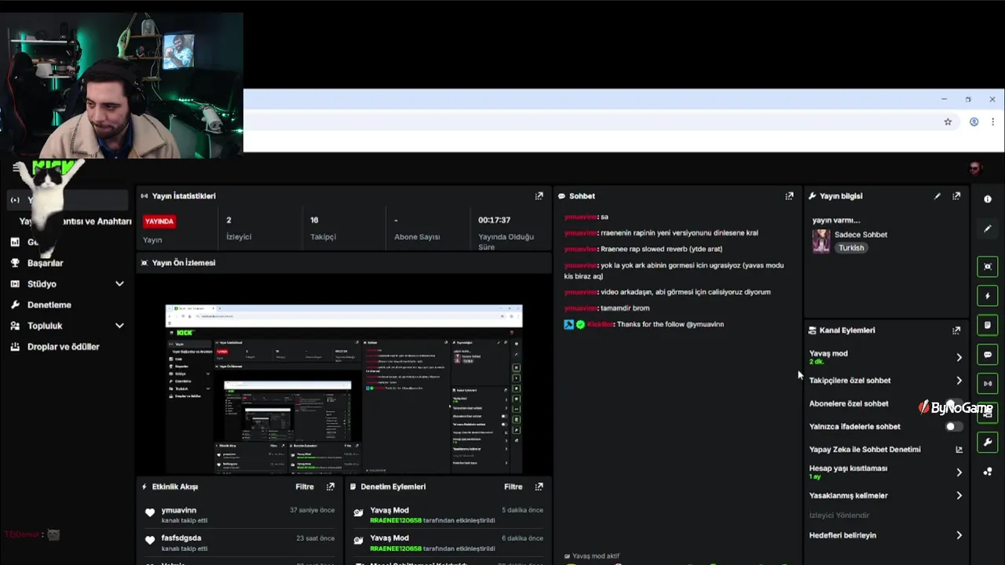
Task: Click ymuavinn username in activity feed
Action: [178, 510]
